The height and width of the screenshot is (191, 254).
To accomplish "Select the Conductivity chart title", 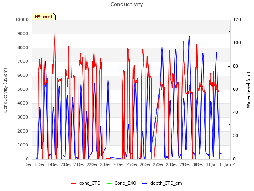I will pos(127,4).
